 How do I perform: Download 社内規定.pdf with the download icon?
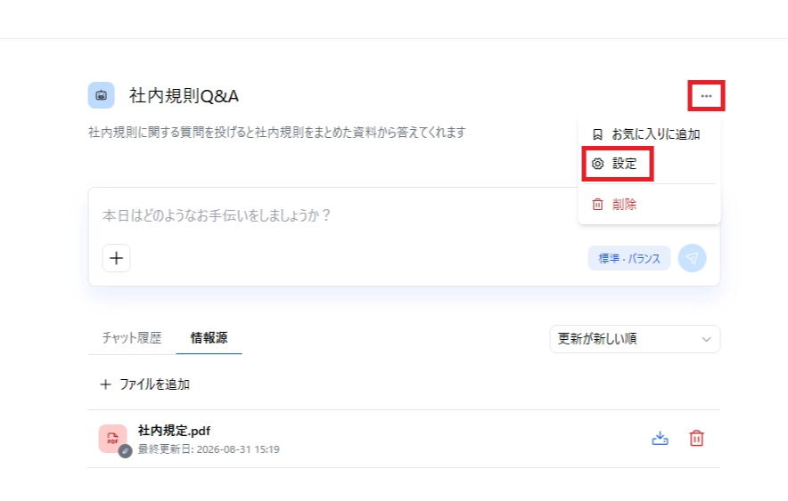660,439
